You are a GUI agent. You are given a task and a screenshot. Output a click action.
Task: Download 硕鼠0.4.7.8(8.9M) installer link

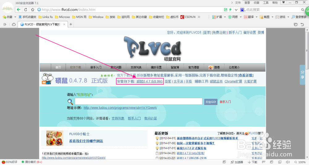click(x=150, y=81)
